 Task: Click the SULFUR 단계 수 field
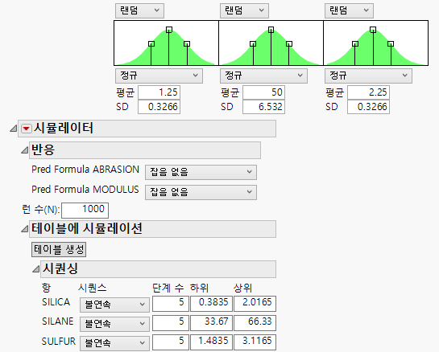tap(171, 342)
